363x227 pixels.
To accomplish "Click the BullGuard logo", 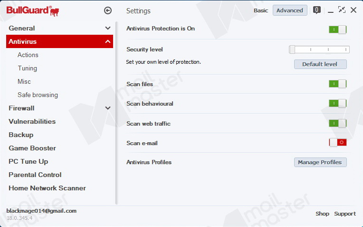I will click(33, 11).
